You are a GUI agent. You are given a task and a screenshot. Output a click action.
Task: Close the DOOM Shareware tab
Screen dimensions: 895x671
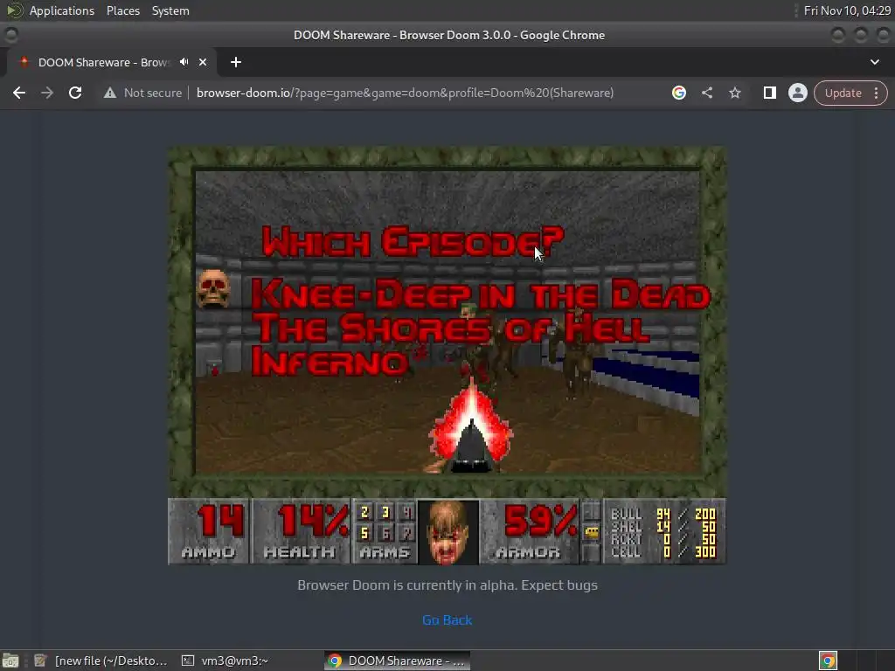pyautogui.click(x=203, y=62)
